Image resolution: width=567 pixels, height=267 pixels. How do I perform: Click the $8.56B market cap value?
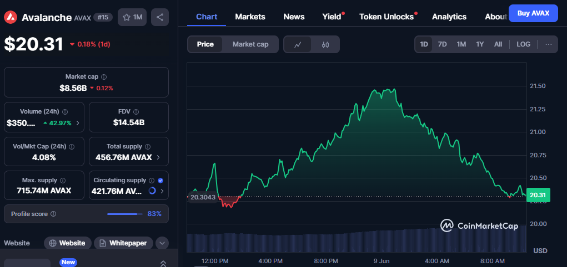click(x=73, y=88)
